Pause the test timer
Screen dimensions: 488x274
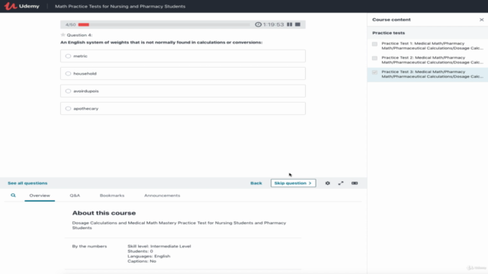pos(290,24)
